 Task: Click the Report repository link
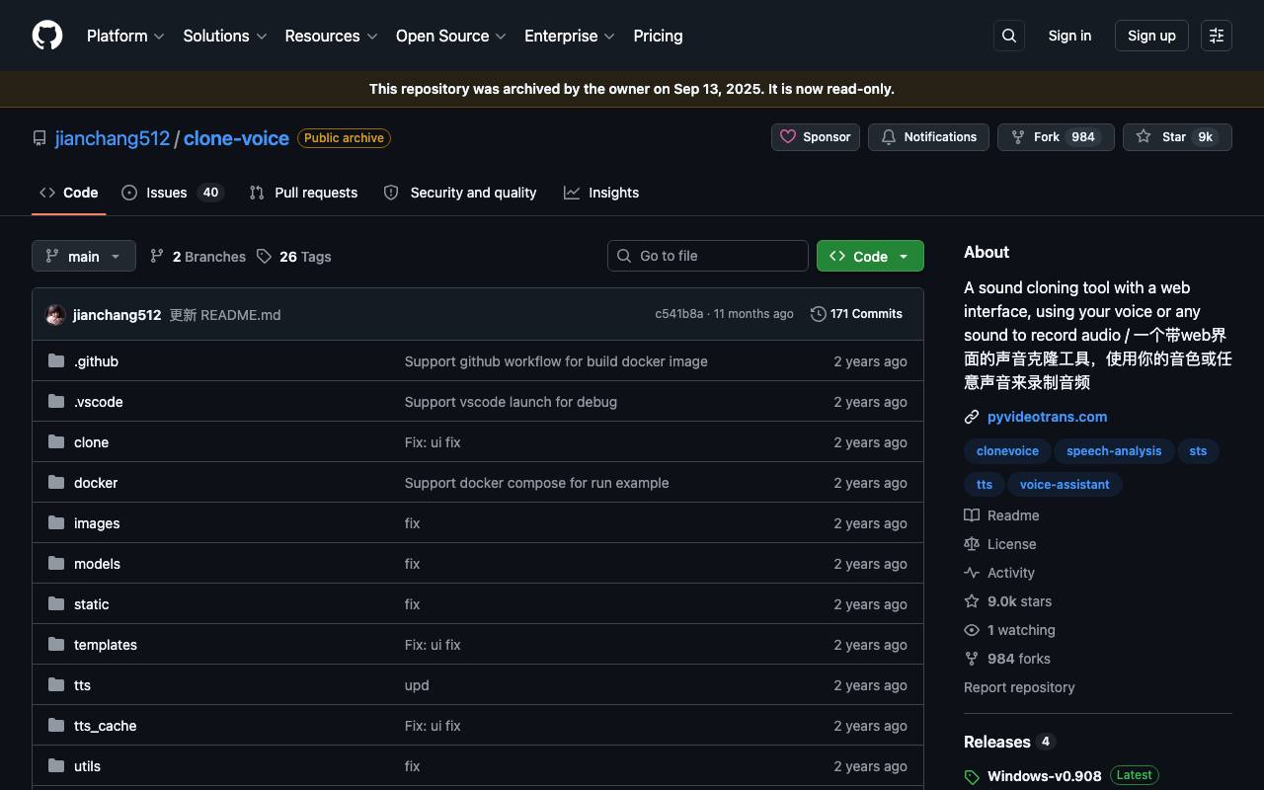pos(1019,687)
